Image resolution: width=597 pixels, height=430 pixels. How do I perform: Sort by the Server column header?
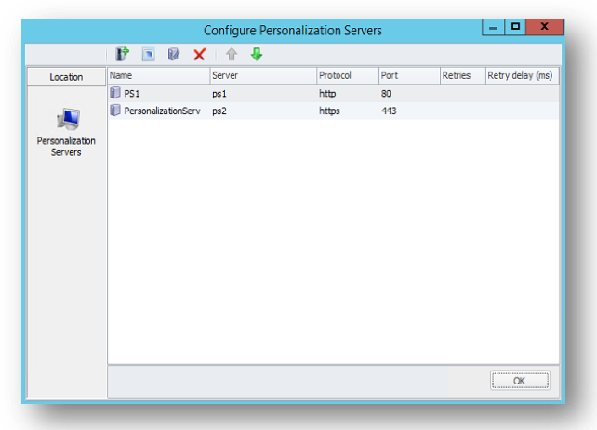tap(263, 75)
